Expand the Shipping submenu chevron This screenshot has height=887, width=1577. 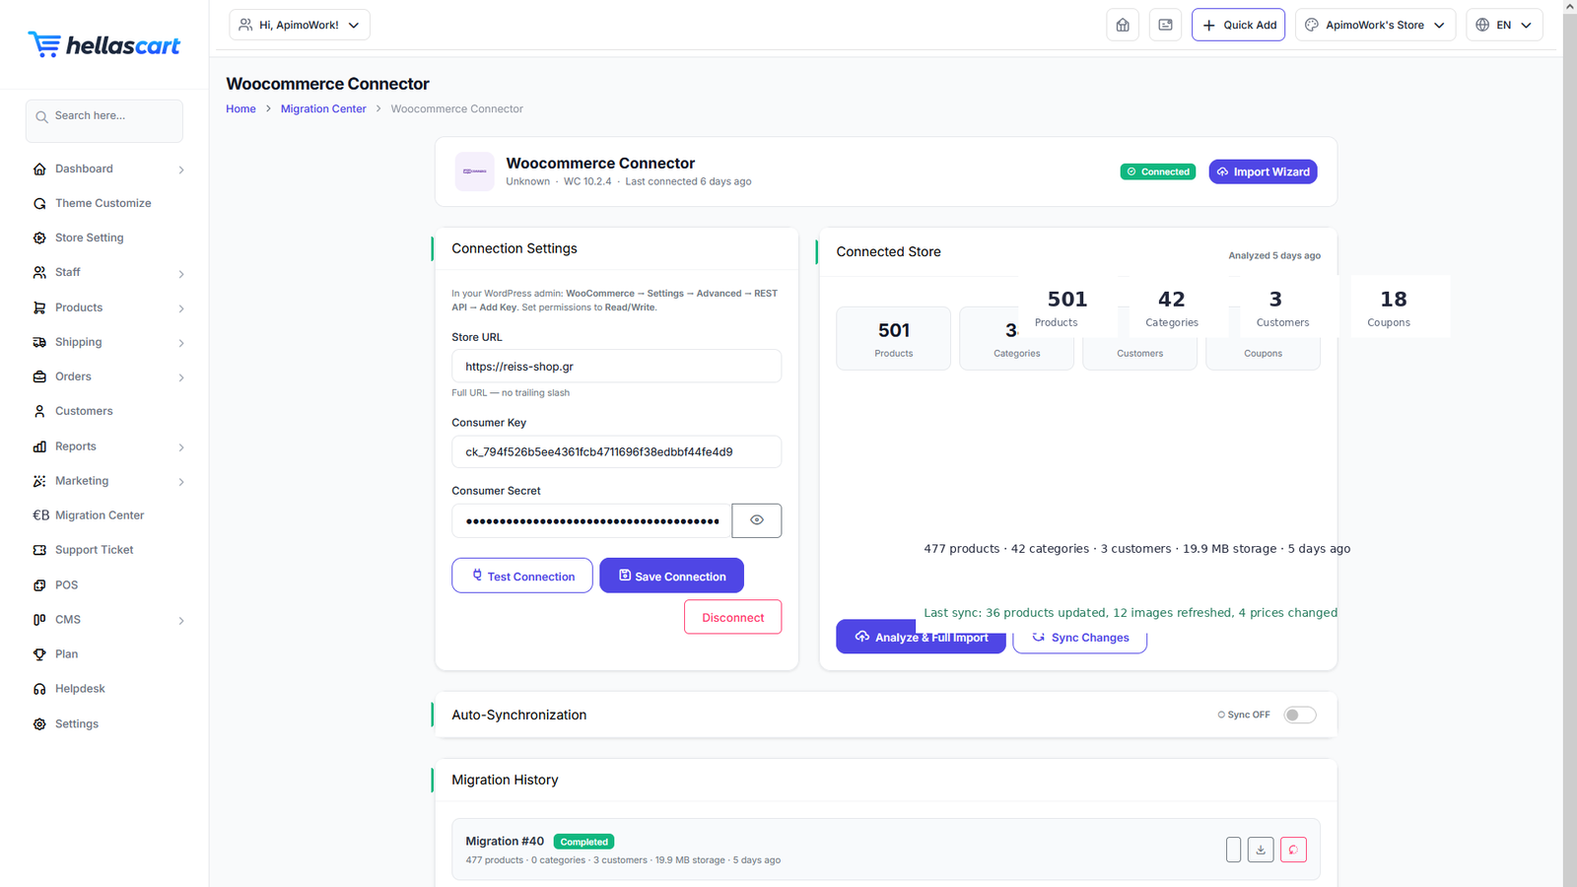pyautogui.click(x=181, y=343)
